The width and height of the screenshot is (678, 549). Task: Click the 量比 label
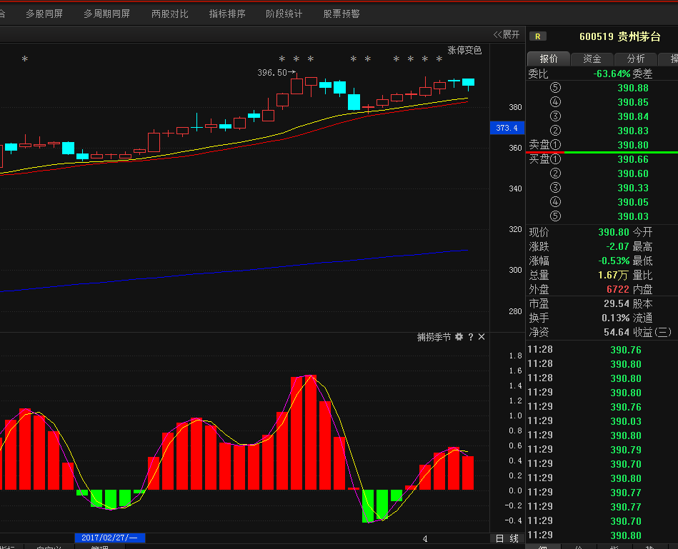click(642, 275)
